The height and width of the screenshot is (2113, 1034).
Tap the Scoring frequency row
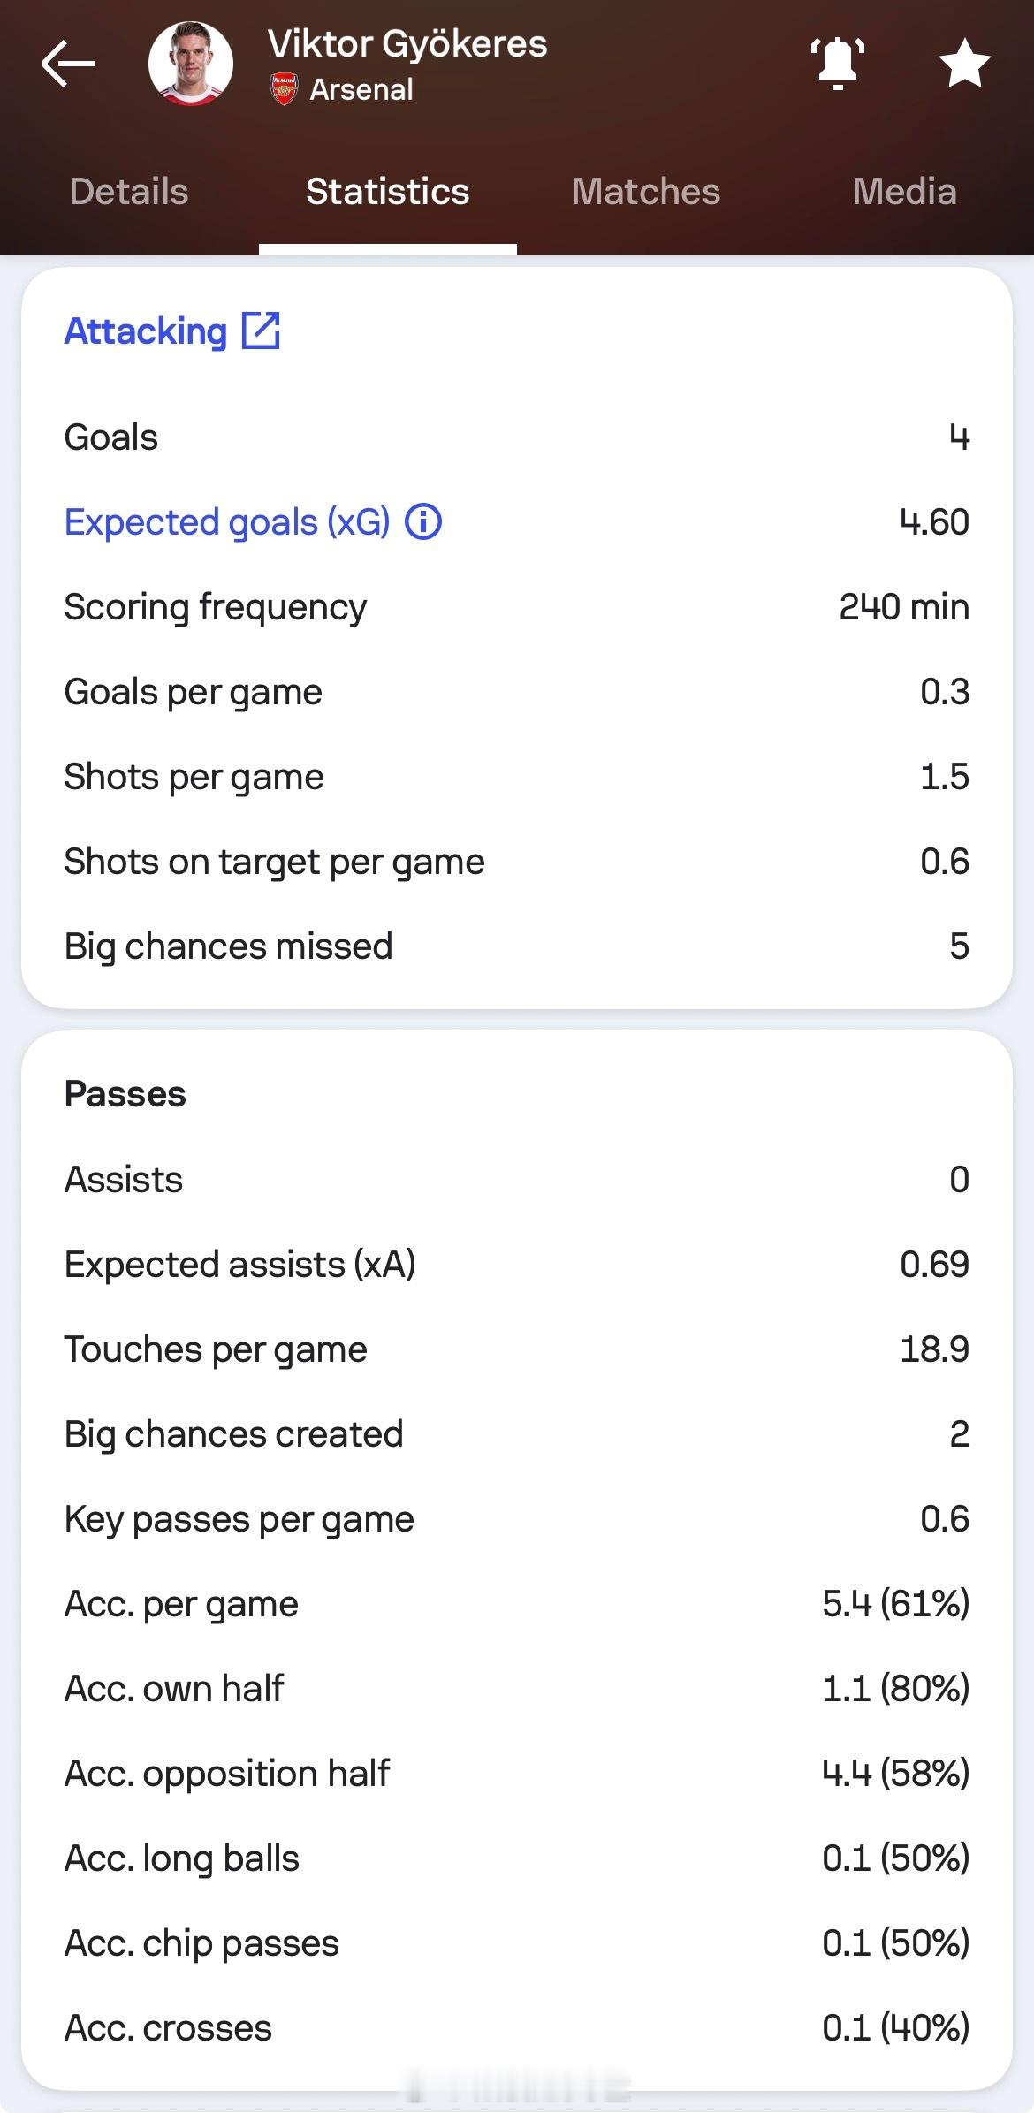click(517, 607)
